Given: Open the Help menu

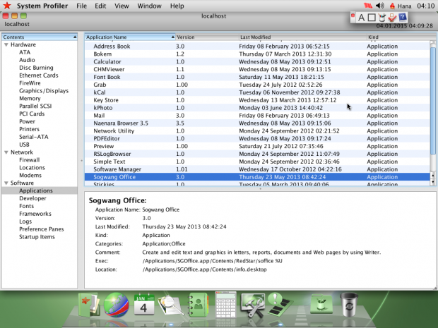Looking at the screenshot, I should click(177, 6).
